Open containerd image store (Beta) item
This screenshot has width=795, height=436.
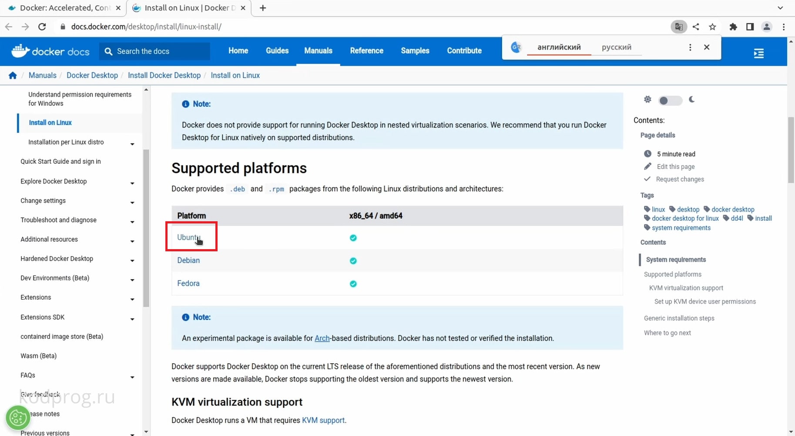(x=62, y=336)
